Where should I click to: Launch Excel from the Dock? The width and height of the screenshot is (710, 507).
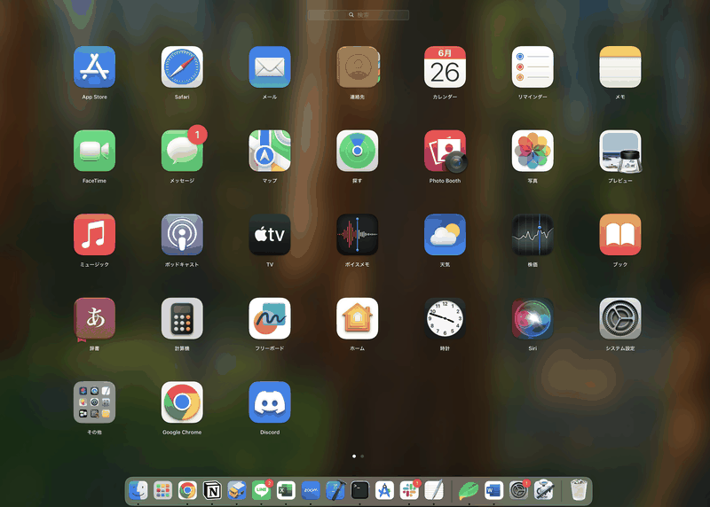click(x=286, y=490)
